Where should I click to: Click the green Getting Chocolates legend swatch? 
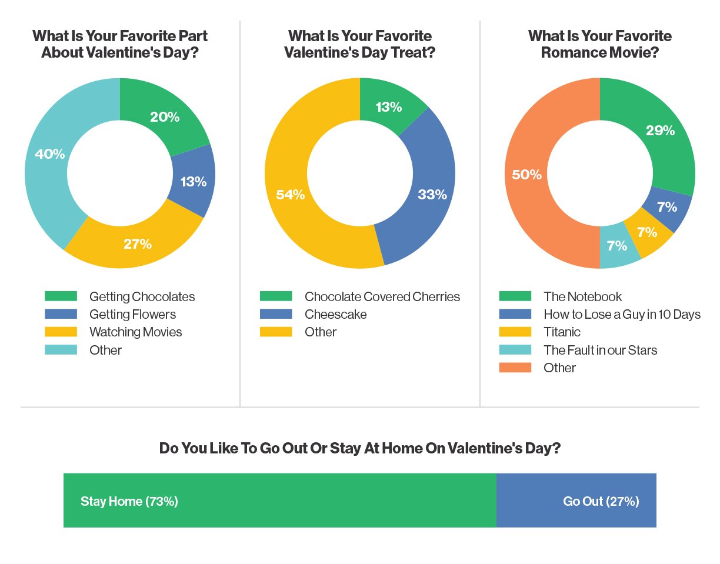click(x=61, y=296)
